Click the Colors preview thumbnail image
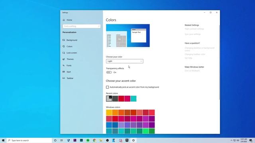This screenshot has height=143, width=255. click(128, 36)
